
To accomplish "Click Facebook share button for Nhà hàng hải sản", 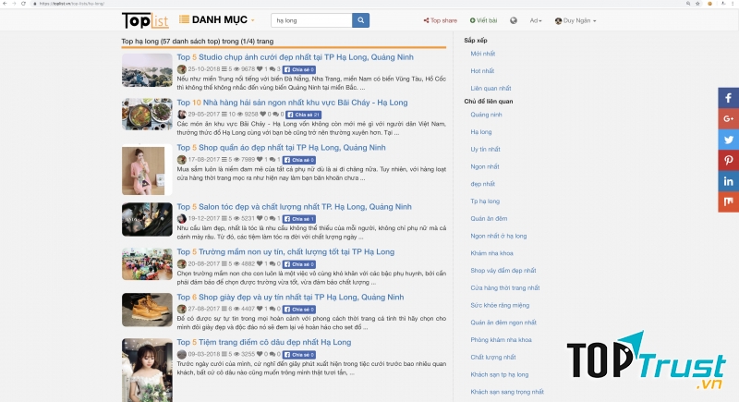I will click(x=304, y=115).
